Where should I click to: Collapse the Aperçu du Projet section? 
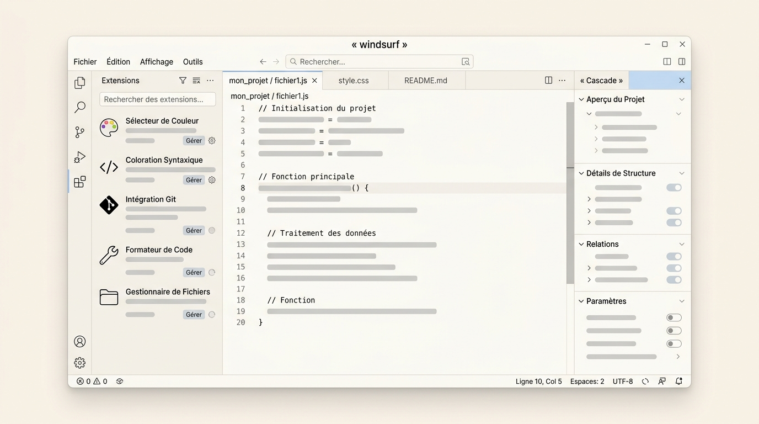click(x=581, y=99)
